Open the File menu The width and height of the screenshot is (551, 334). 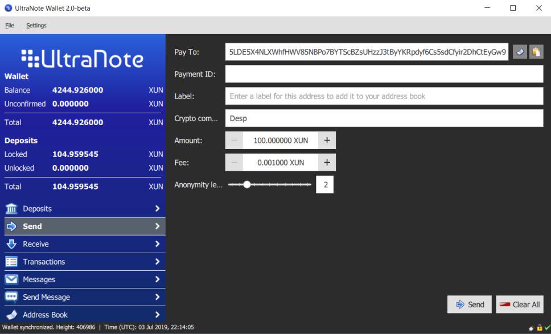[9, 26]
